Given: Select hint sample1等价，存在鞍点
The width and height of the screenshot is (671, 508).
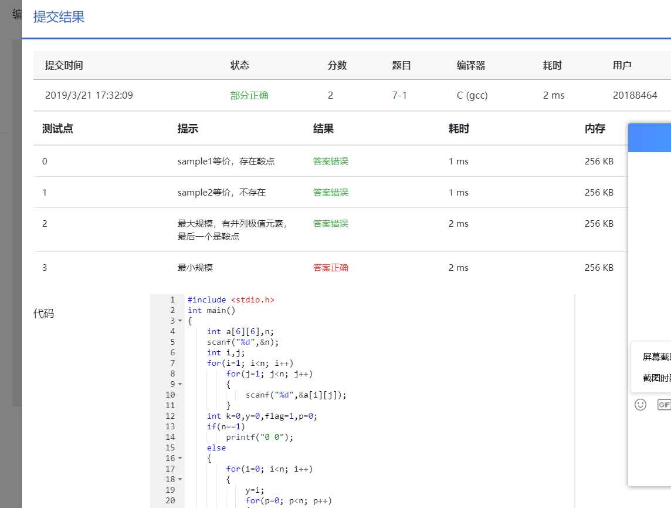Looking at the screenshot, I should (x=226, y=162).
